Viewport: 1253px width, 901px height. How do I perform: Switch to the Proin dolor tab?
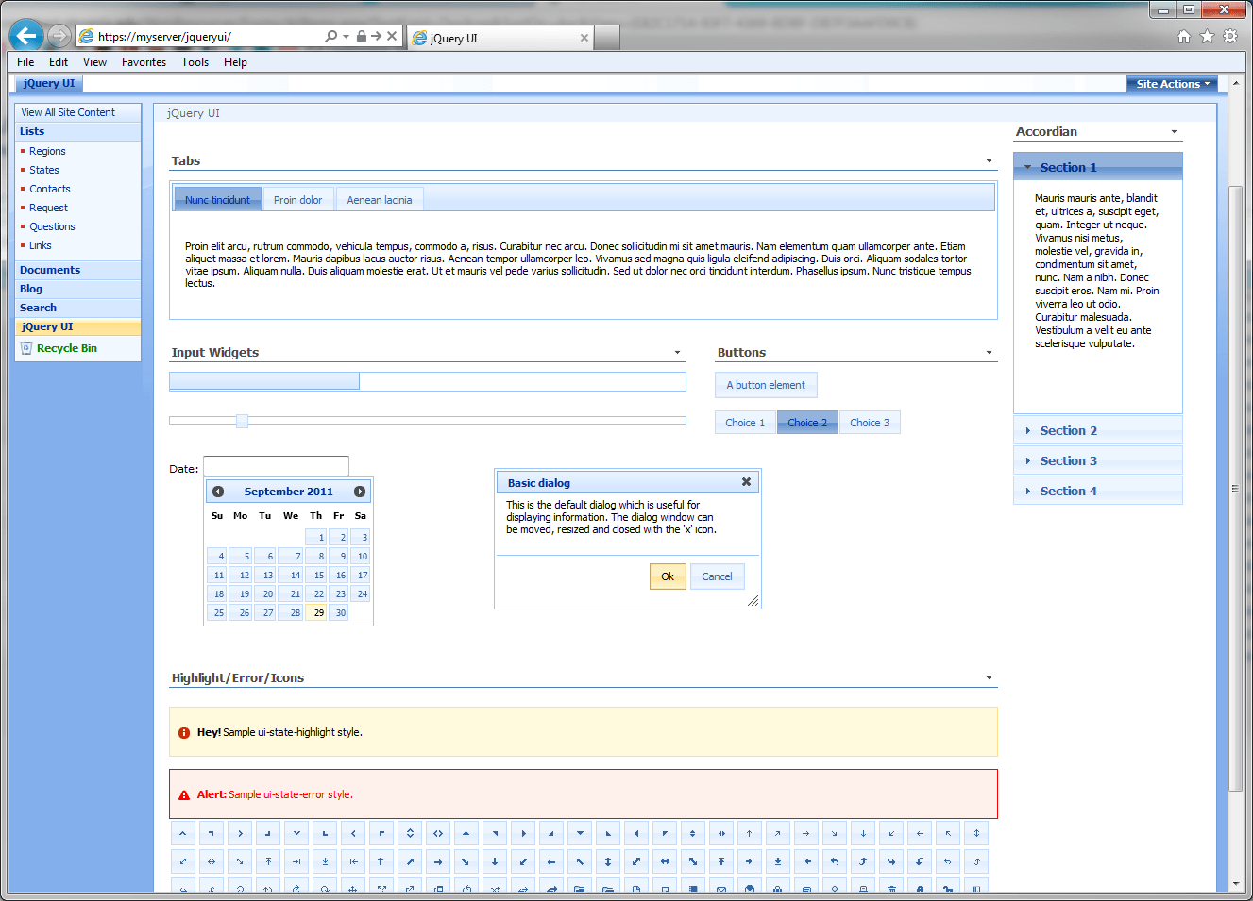tap(297, 200)
